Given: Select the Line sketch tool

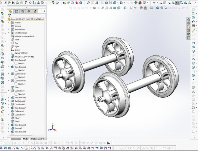Looking at the screenshot, I should [193, 30].
